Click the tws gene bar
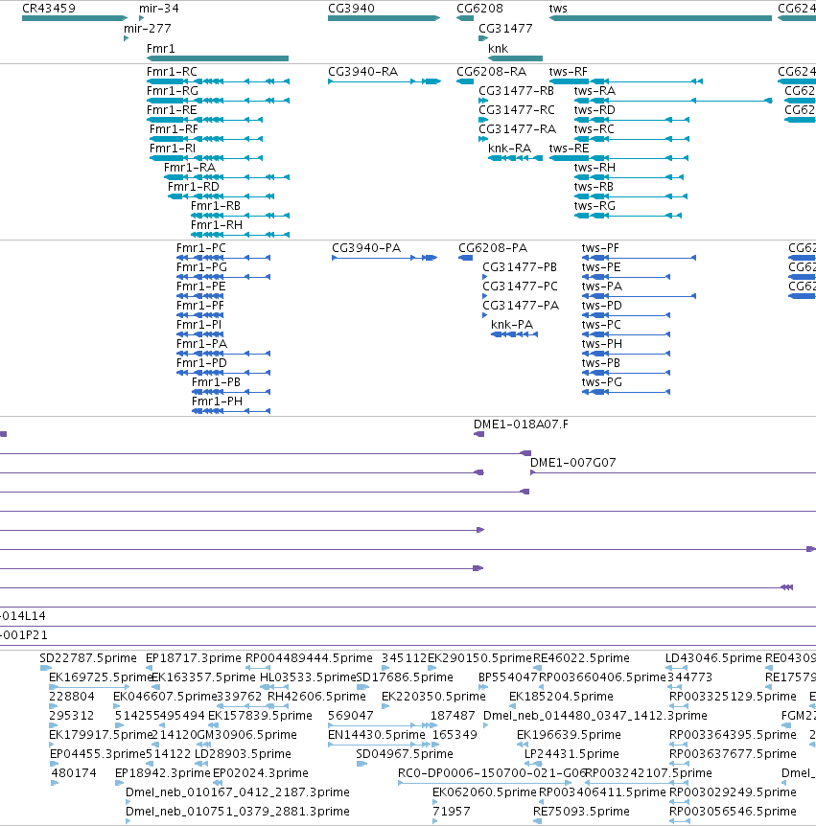The height and width of the screenshot is (826, 816). (661, 18)
